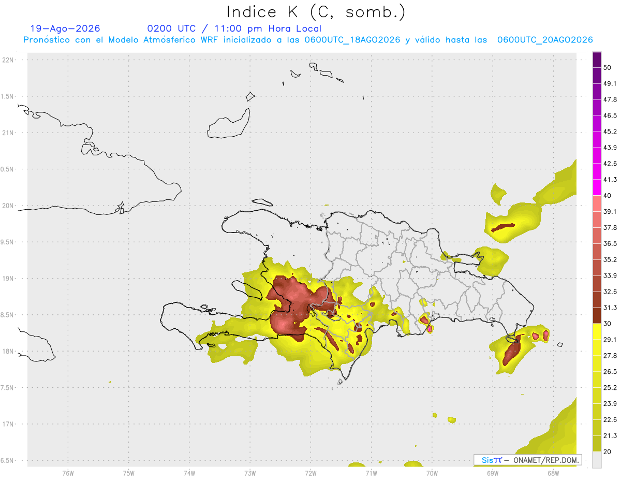621x480 pixels.
Task: Click the colorbar label "25.2"
Action: point(610,387)
